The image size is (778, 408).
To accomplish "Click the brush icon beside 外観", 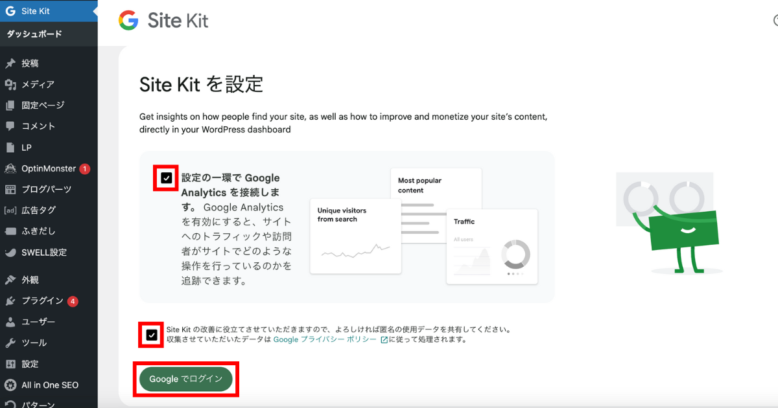I will click(x=10, y=280).
